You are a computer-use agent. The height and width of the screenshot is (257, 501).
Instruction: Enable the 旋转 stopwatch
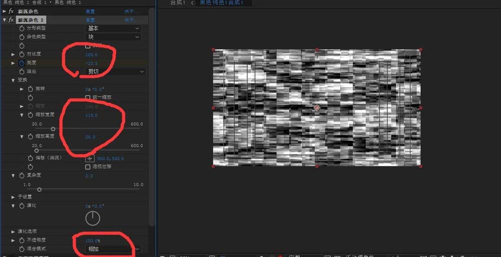[31, 89]
